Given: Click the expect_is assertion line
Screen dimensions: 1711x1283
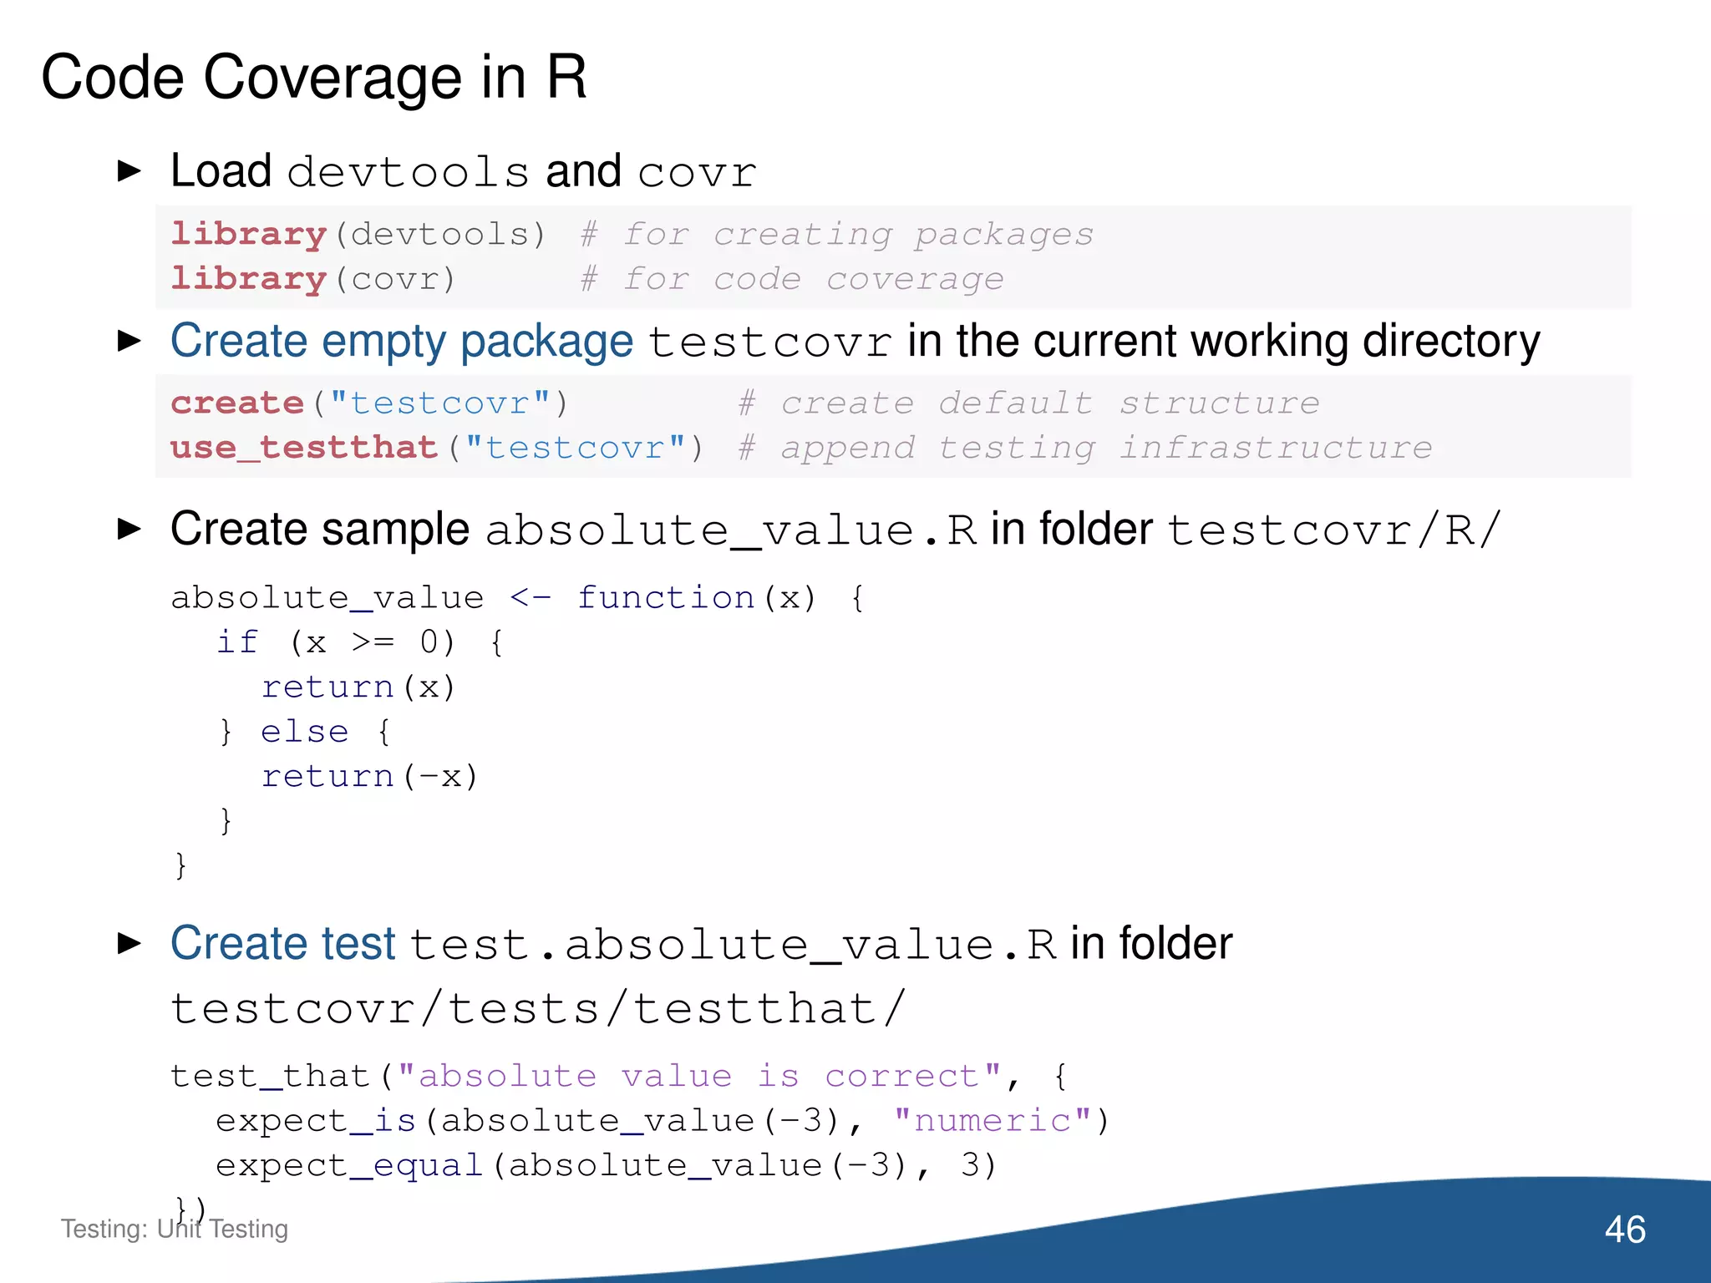Looking at the screenshot, I should [x=662, y=1121].
